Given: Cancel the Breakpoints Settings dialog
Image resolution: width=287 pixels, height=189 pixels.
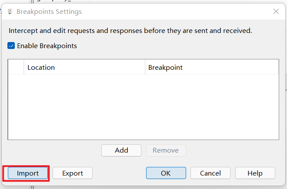Looking at the screenshot, I should [x=210, y=173].
